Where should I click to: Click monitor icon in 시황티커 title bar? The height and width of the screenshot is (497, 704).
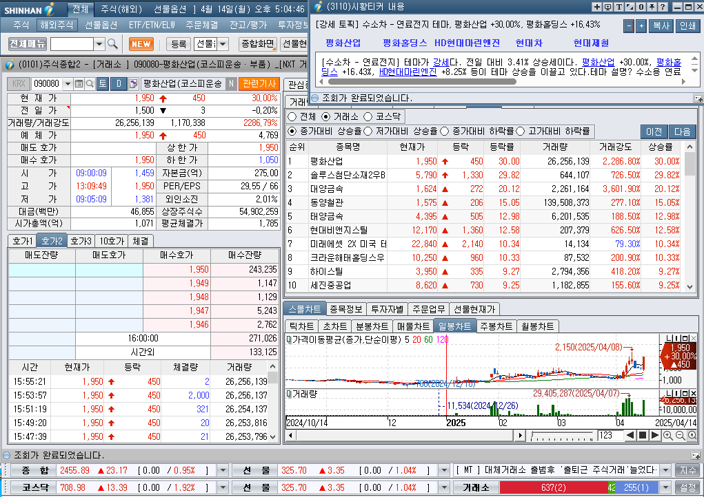(x=607, y=7)
